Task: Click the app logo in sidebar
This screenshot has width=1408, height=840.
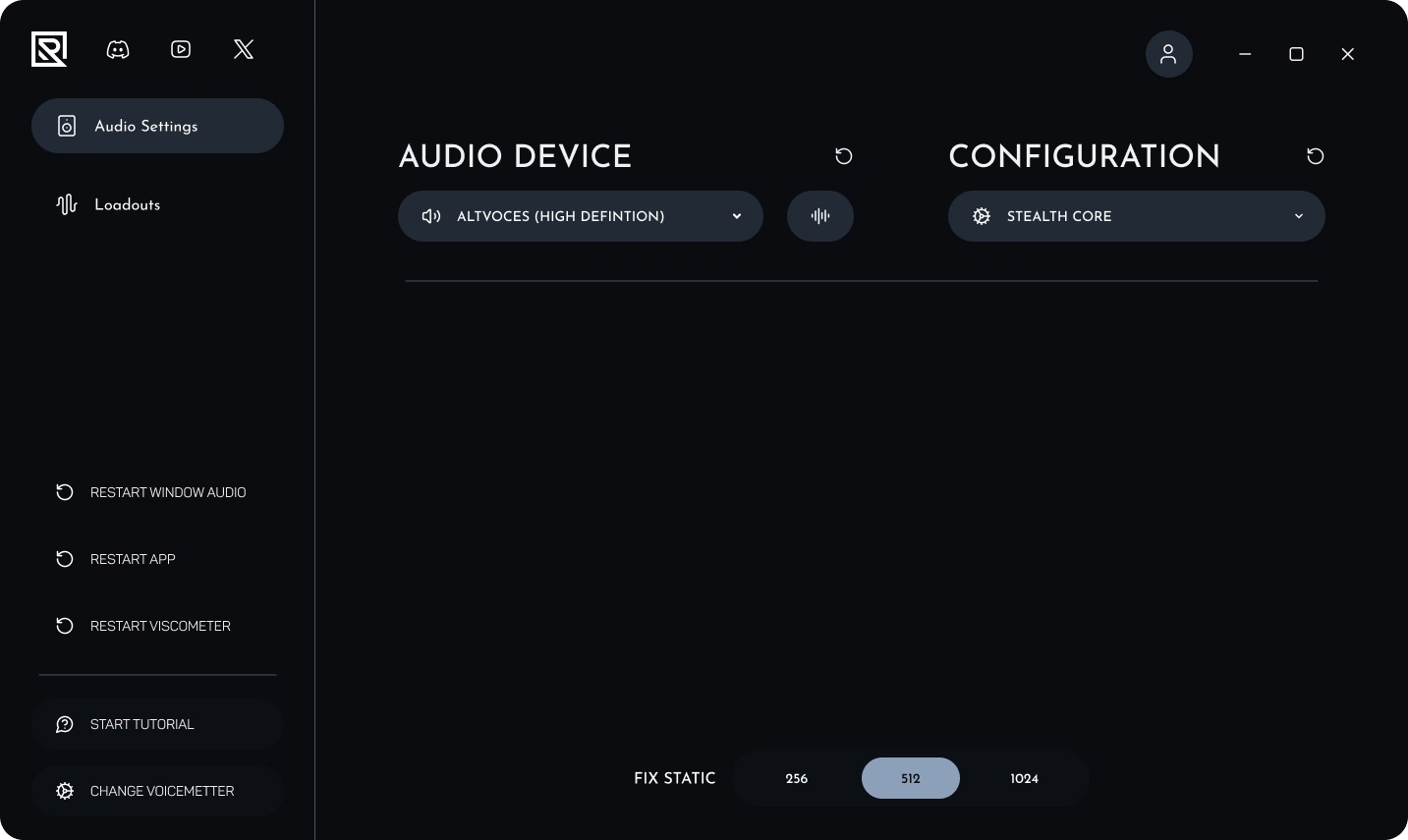Action: (x=49, y=49)
